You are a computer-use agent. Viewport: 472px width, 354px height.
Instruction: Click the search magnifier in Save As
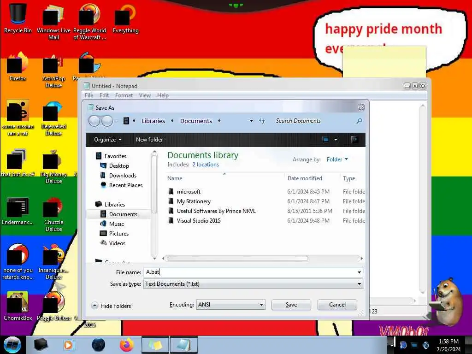tap(359, 121)
